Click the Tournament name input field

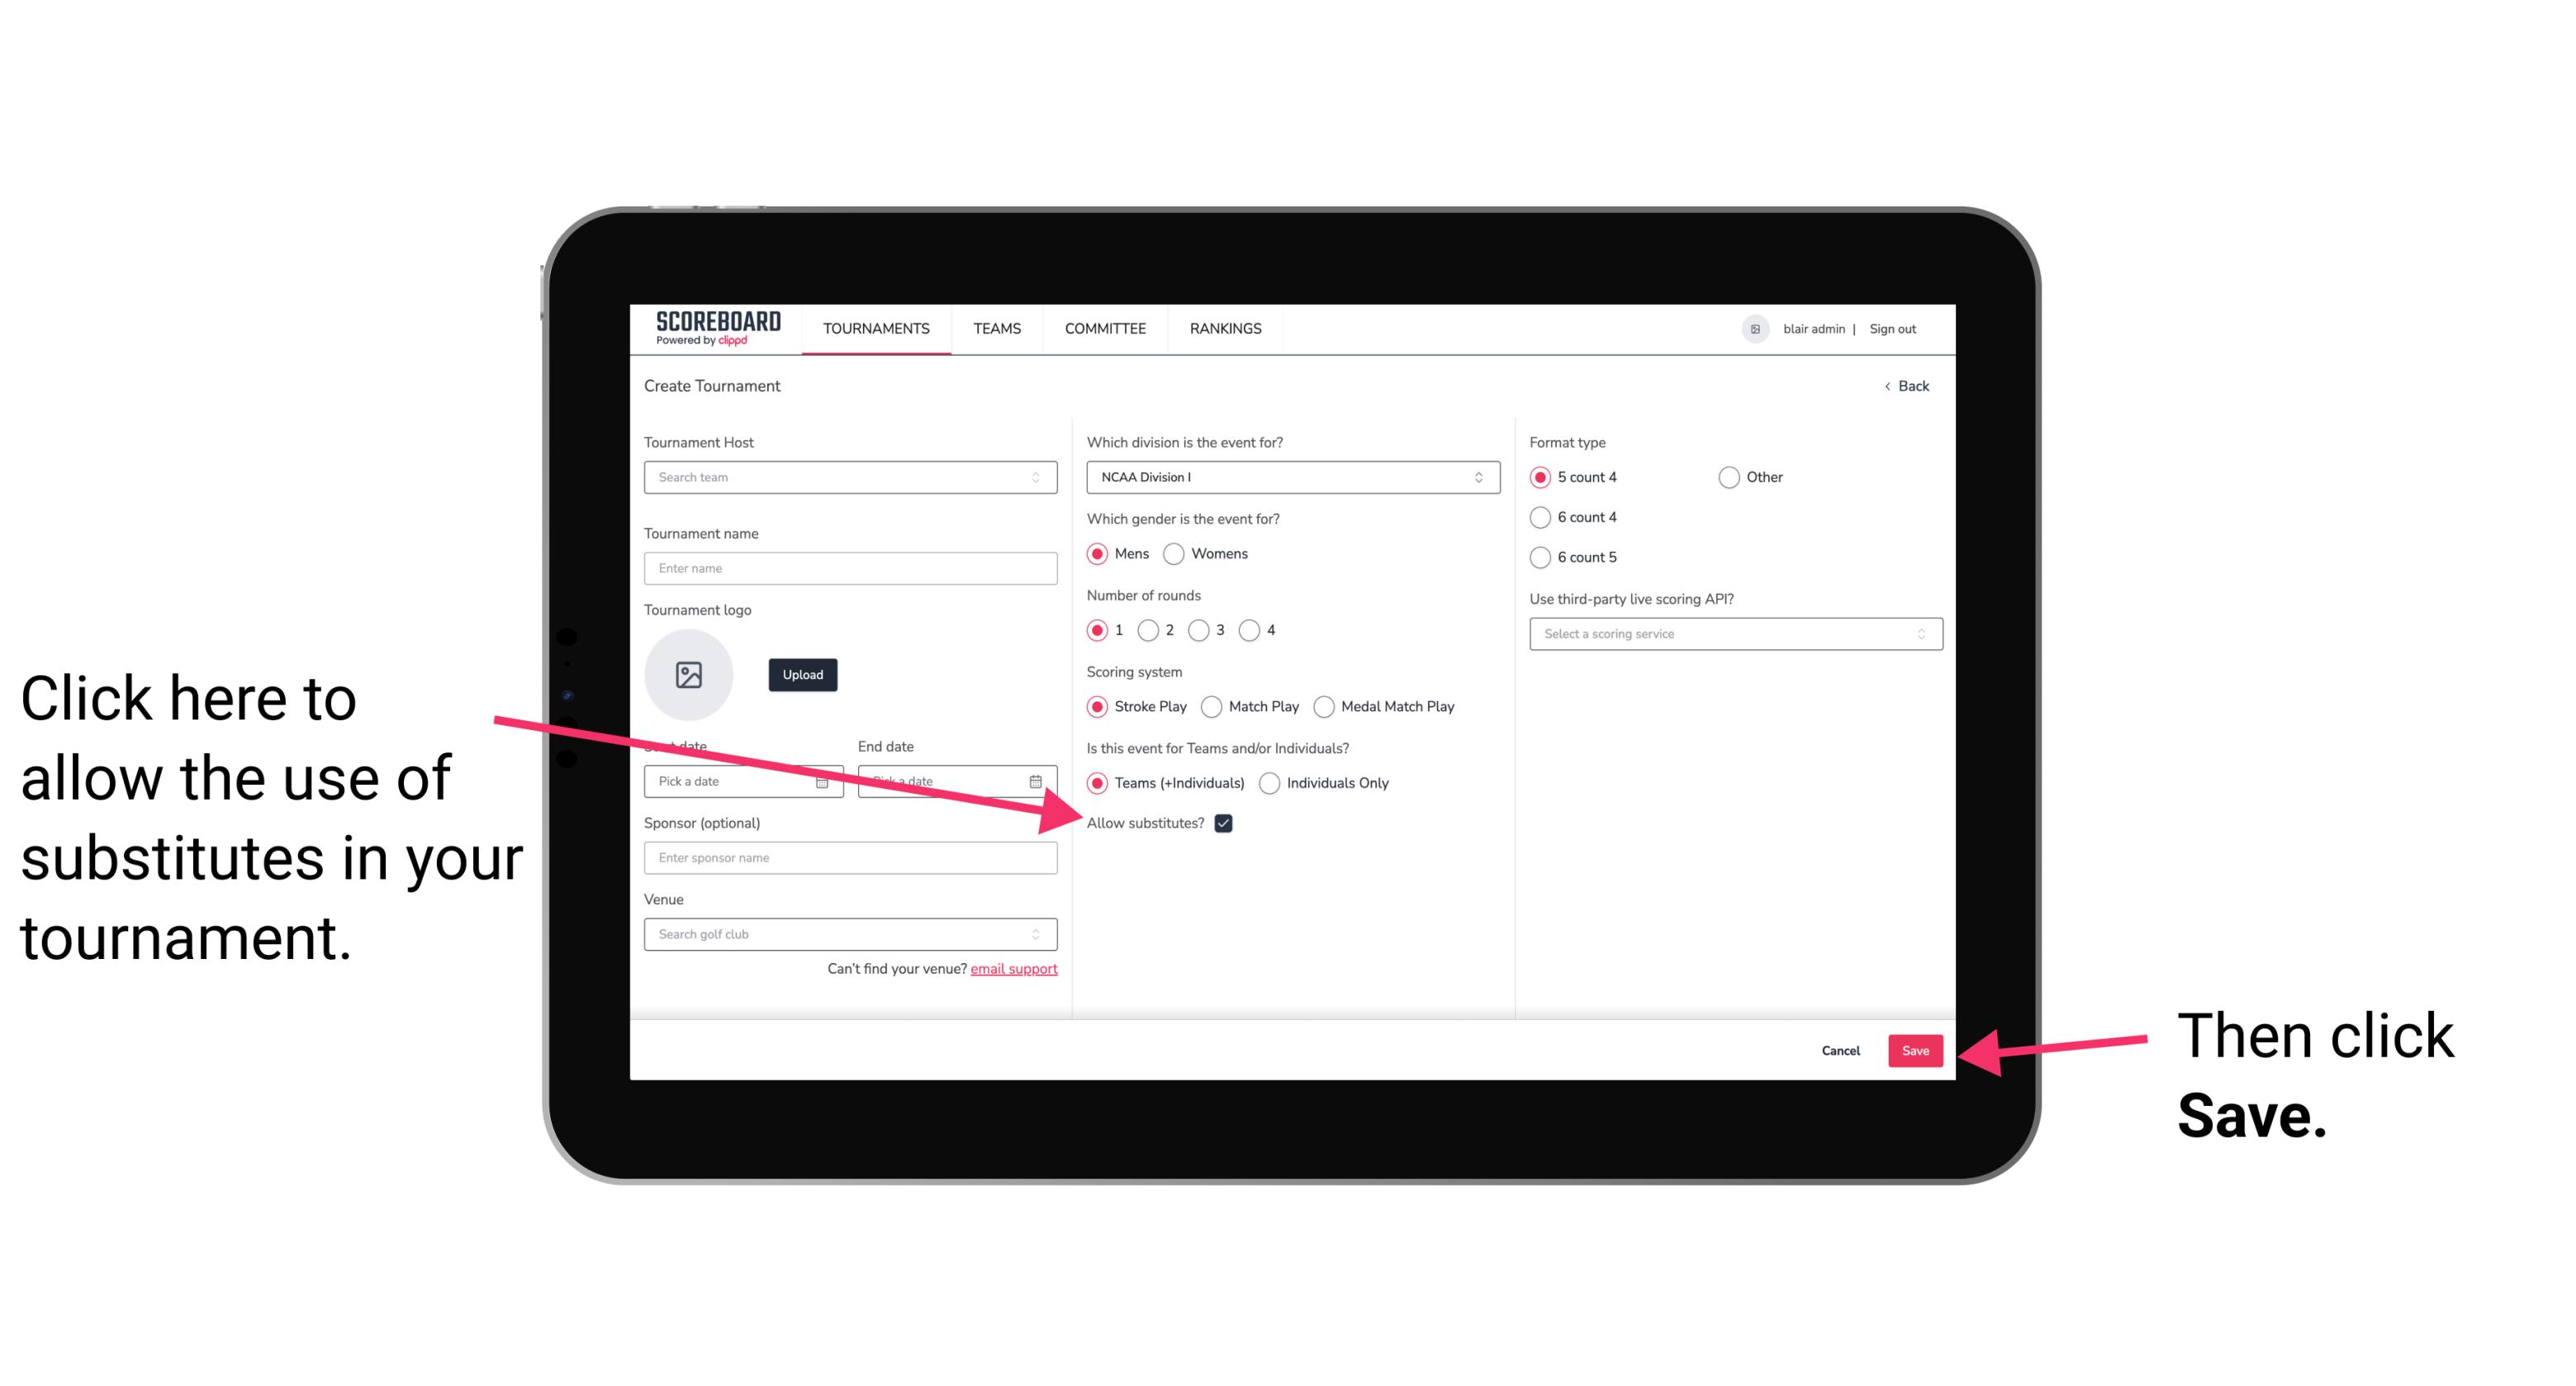[850, 568]
